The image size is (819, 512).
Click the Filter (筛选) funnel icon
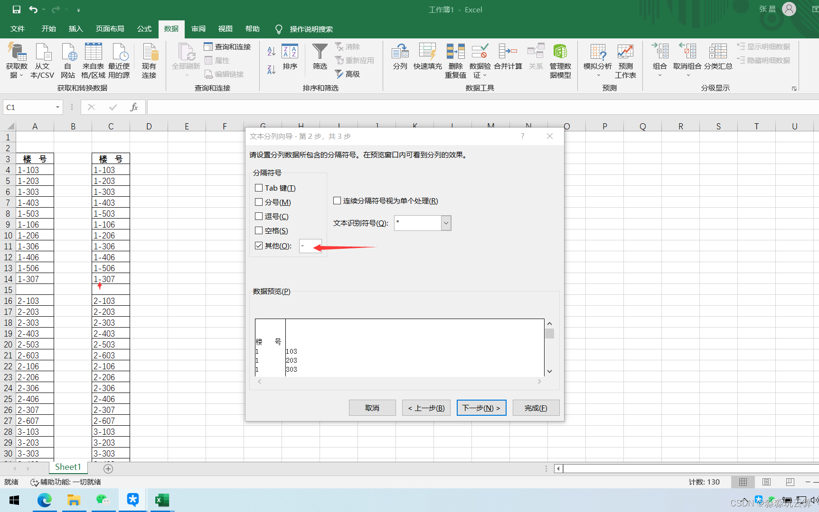click(320, 57)
